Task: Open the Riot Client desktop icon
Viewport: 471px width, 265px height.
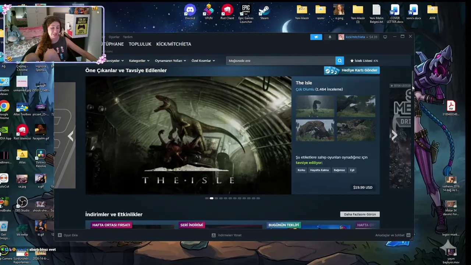Action: (x=227, y=12)
